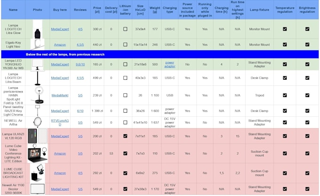Viewport: 320px width, 196px height.
Task: Select the '27x38x3' size cell
Action: click(x=140, y=189)
